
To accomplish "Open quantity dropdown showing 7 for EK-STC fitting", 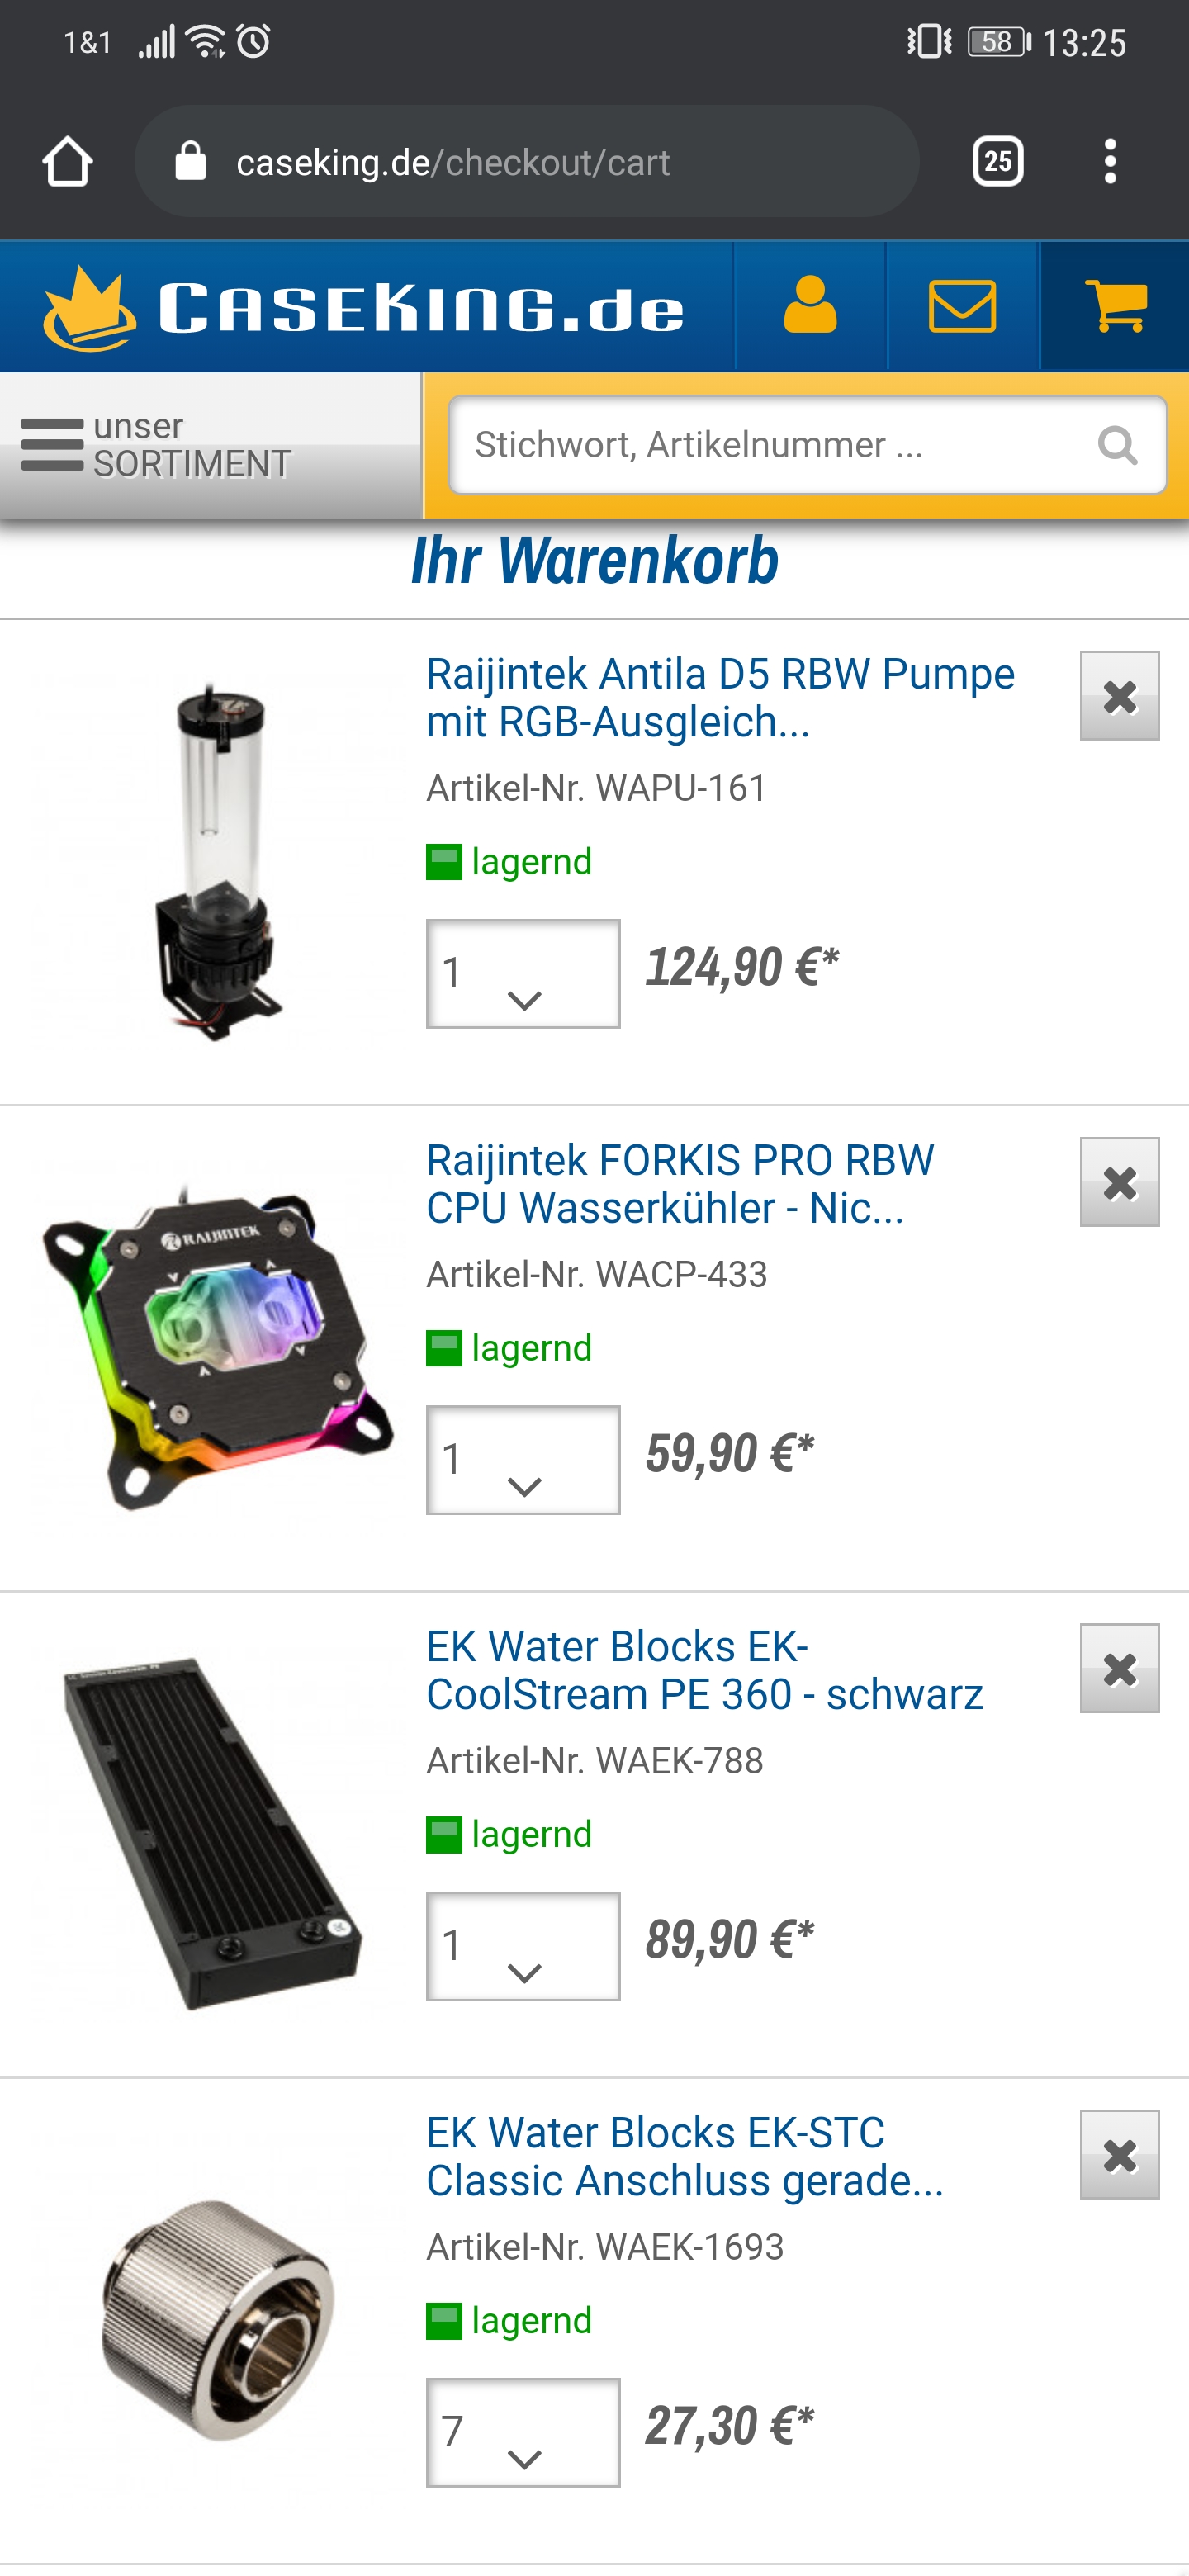I will 523,2433.
